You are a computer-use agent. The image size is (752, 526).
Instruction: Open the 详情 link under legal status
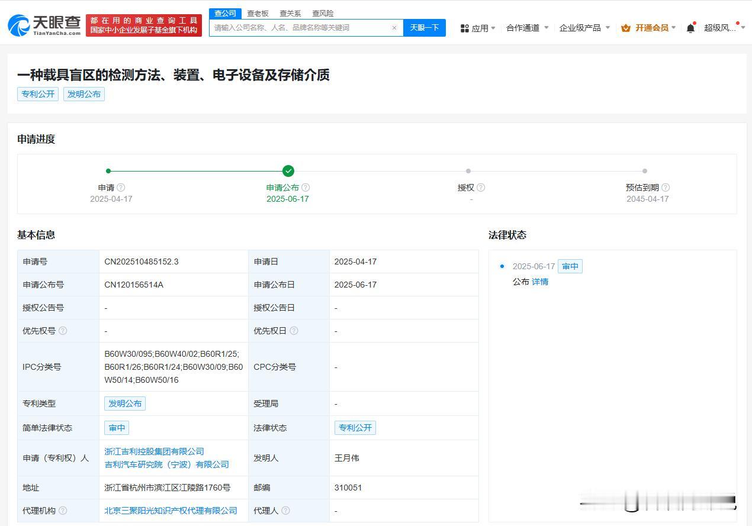pos(540,282)
